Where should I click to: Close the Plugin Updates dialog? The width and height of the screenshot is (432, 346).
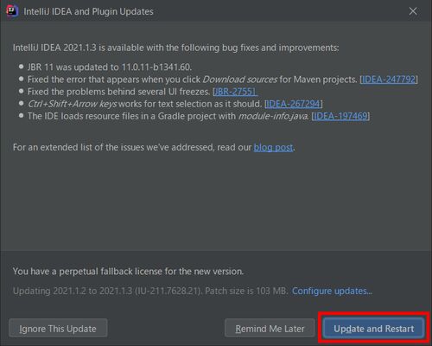(413, 11)
